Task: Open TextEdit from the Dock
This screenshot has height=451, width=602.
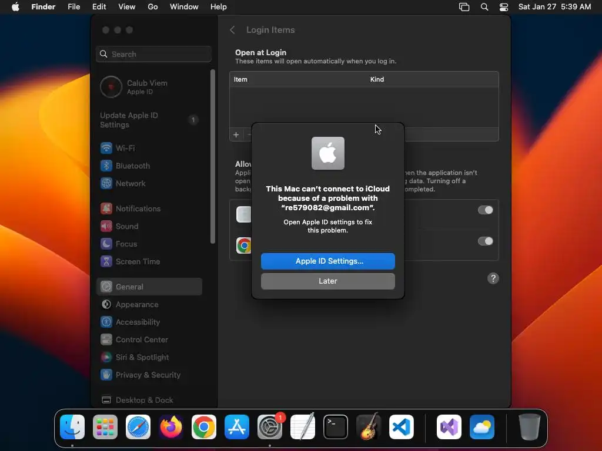Action: pos(303,427)
